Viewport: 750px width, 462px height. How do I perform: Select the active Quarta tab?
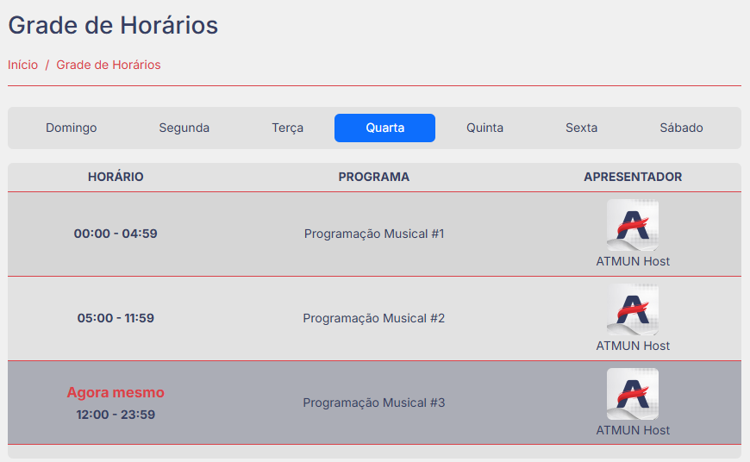(x=384, y=128)
